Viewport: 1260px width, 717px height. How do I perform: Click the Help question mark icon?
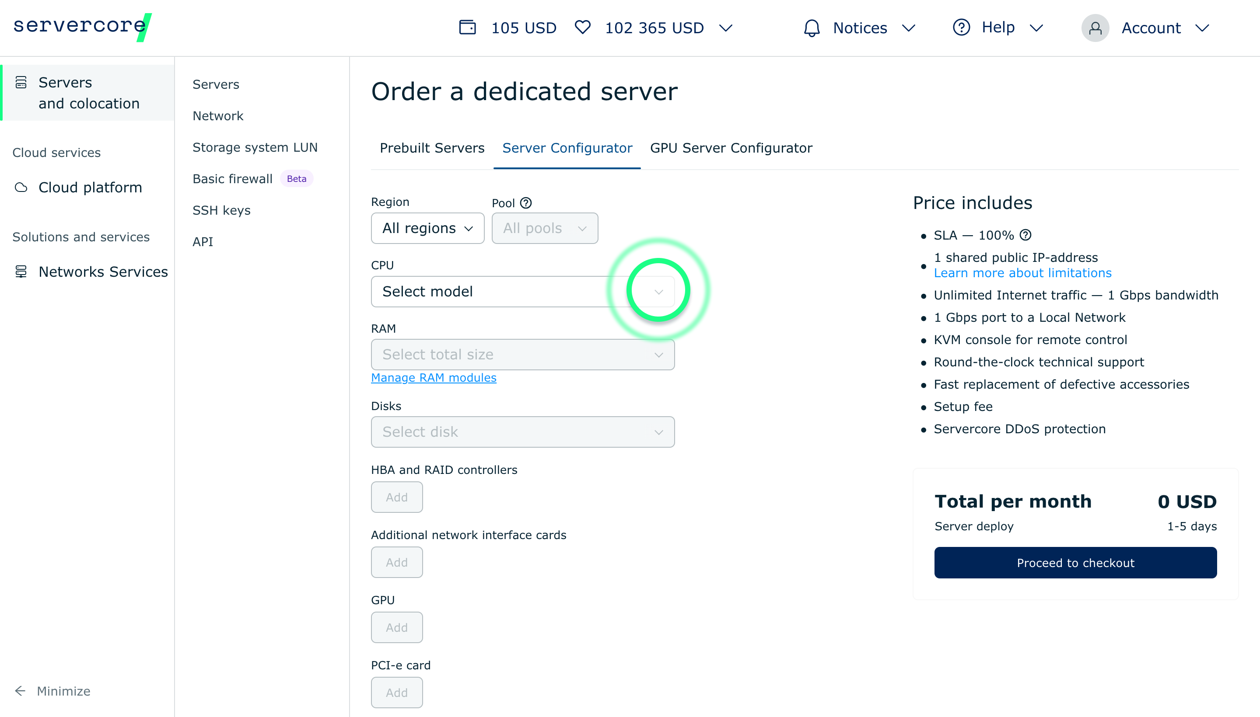(x=961, y=27)
